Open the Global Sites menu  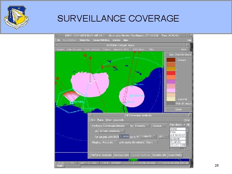point(85,40)
